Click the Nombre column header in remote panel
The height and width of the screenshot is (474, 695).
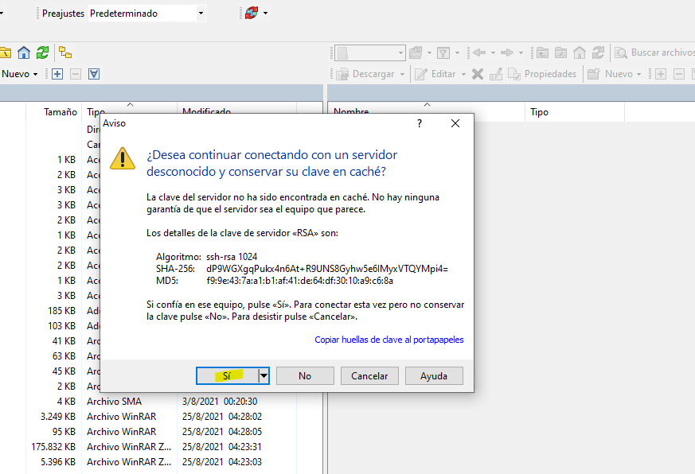351,112
